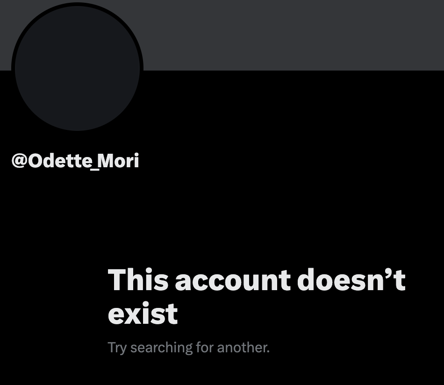
Task: Click 'Odette' in the username handle
Action: coord(60,161)
